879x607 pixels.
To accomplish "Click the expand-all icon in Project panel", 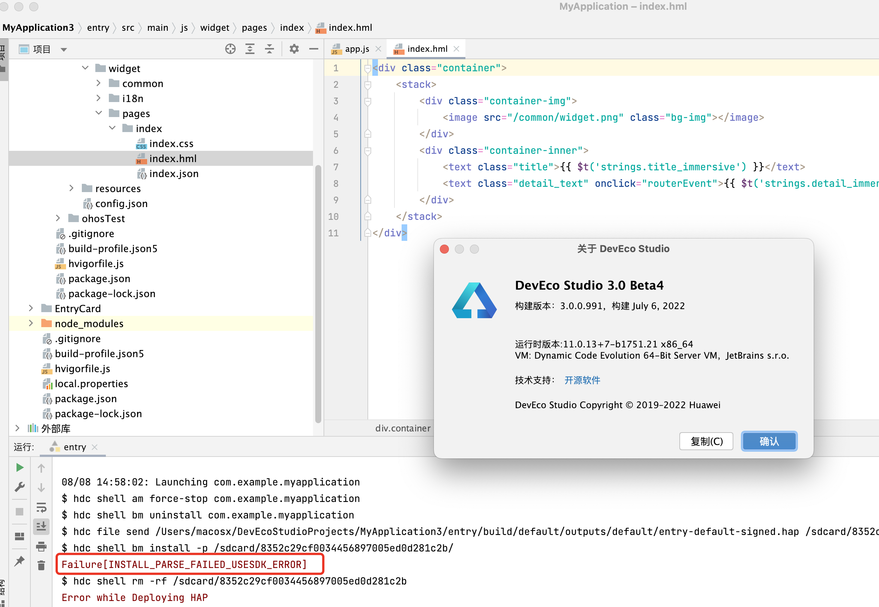I will click(x=250, y=49).
